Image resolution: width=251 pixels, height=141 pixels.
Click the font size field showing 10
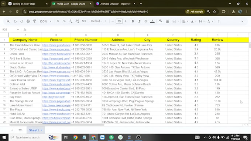[119, 21]
